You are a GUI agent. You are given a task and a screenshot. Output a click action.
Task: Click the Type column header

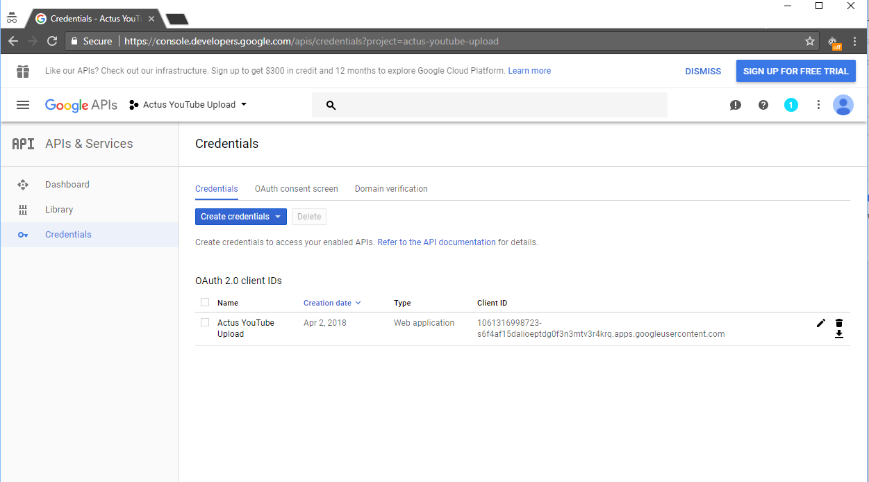(402, 303)
